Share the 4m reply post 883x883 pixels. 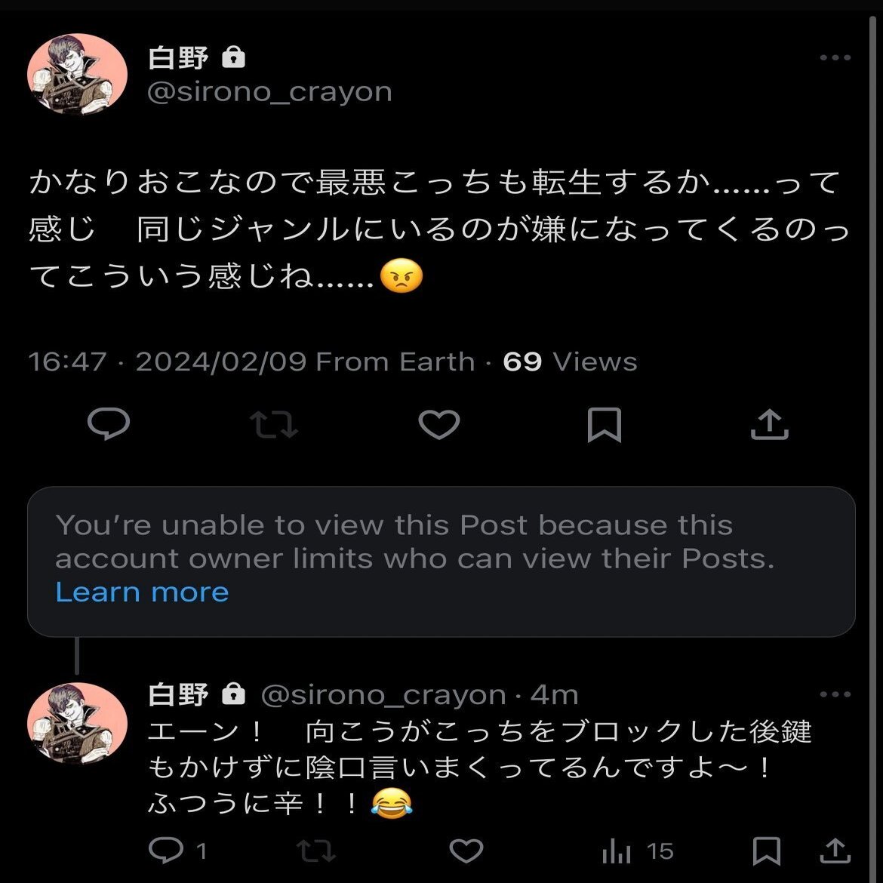(x=835, y=851)
